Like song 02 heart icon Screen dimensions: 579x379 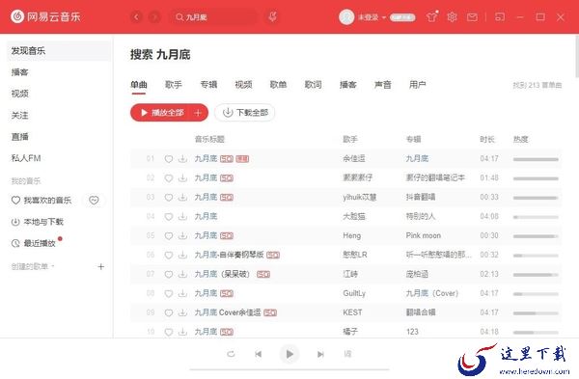click(x=169, y=178)
